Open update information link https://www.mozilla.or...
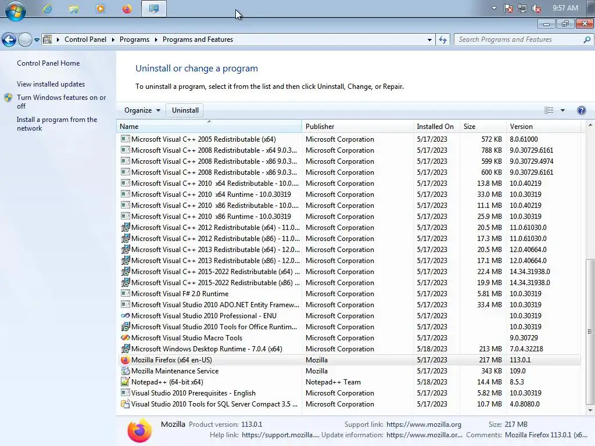The height and width of the screenshot is (446, 595). pyautogui.click(x=424, y=435)
